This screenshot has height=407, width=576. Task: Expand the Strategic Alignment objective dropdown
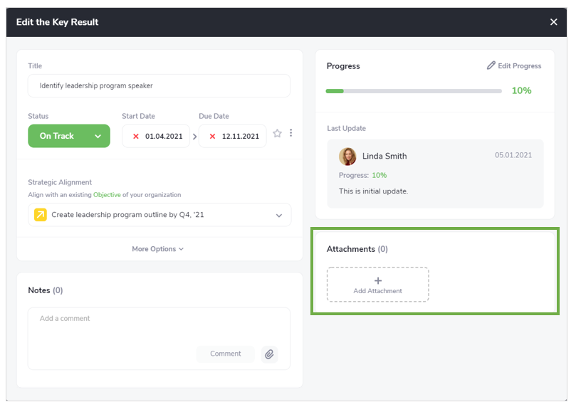(x=279, y=215)
